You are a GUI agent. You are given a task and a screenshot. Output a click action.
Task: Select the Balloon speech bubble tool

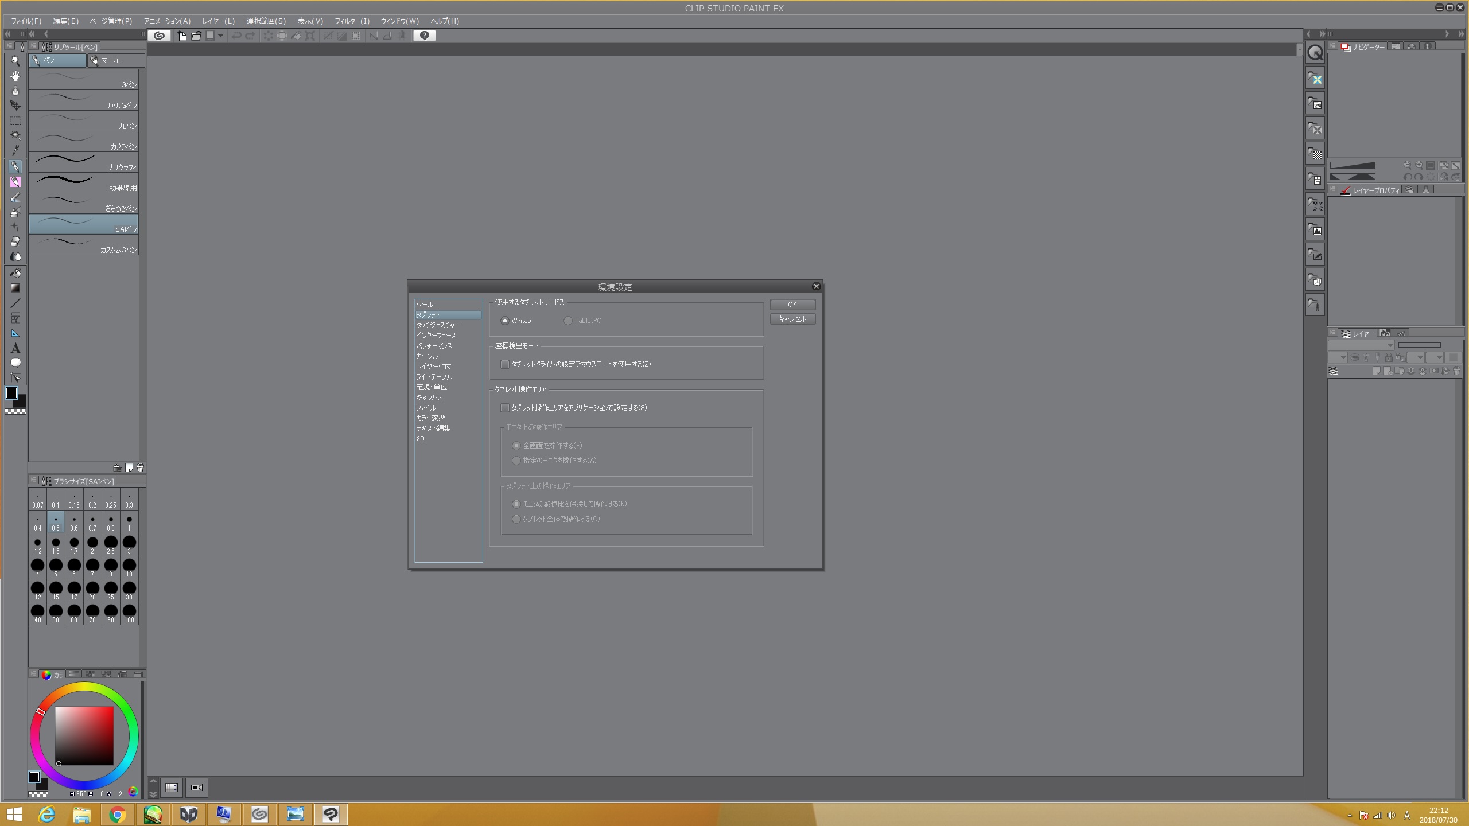tap(15, 363)
